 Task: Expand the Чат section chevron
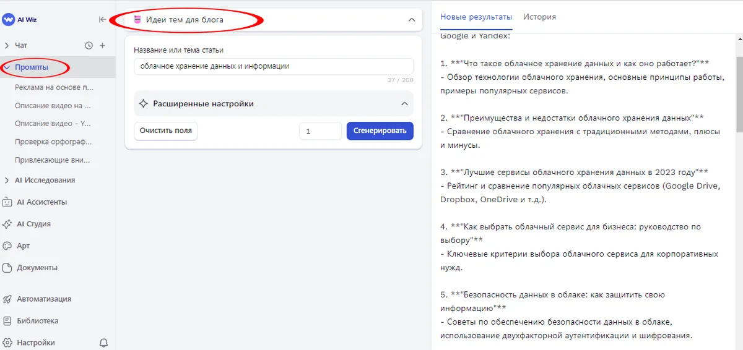click(x=7, y=45)
